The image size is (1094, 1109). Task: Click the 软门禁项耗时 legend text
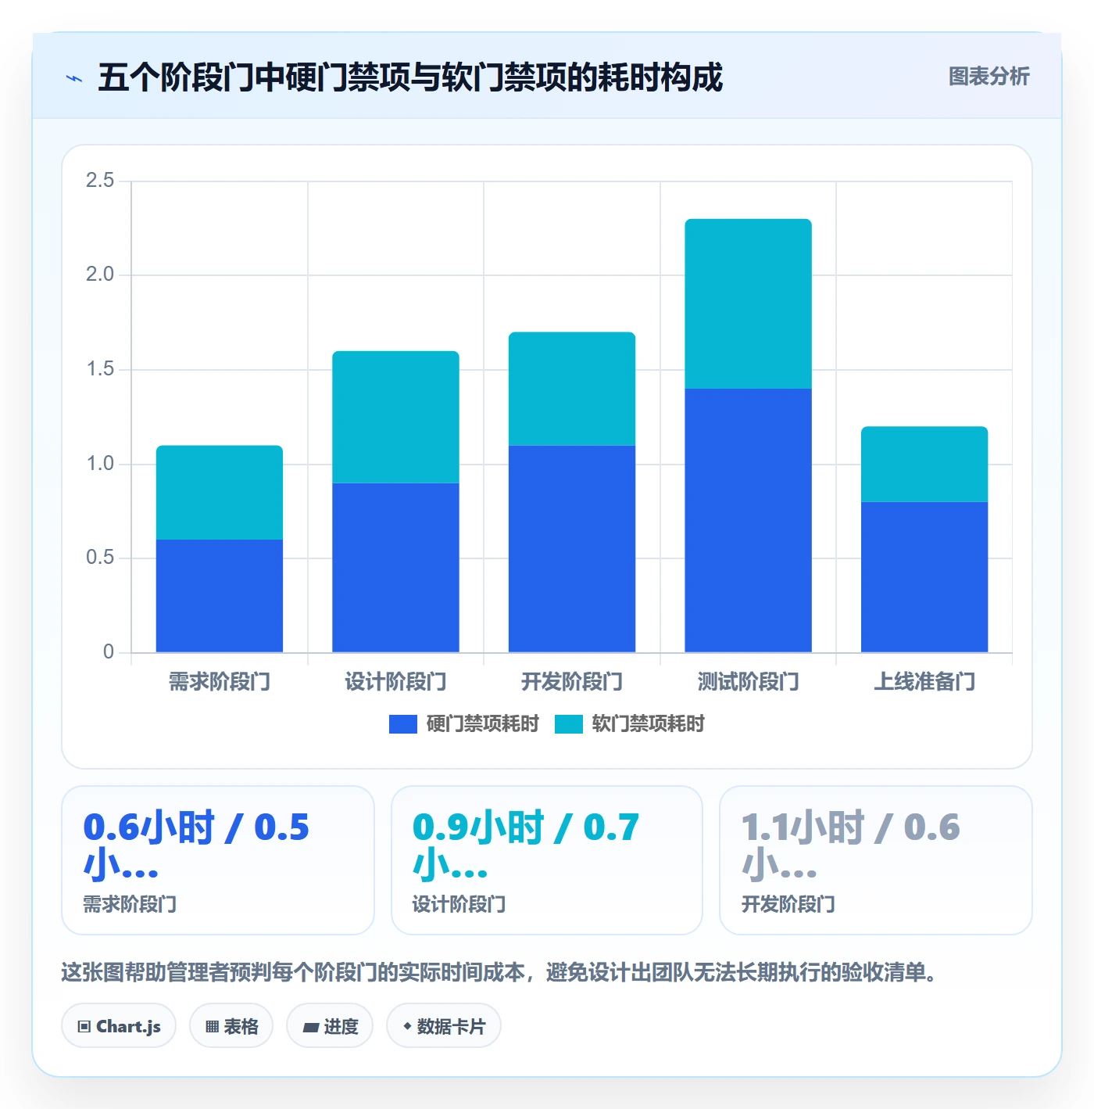click(x=649, y=724)
